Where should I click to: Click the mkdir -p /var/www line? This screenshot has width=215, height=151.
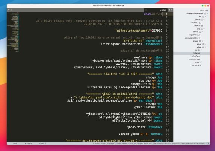coord(148,57)
